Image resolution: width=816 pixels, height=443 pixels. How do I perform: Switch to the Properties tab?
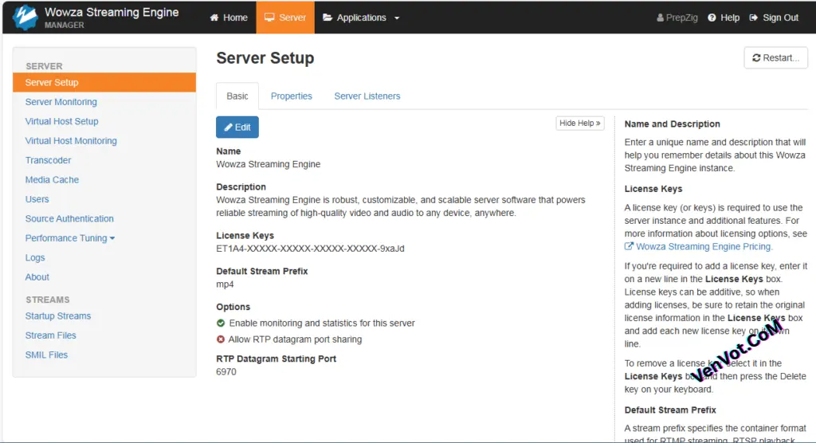click(292, 96)
